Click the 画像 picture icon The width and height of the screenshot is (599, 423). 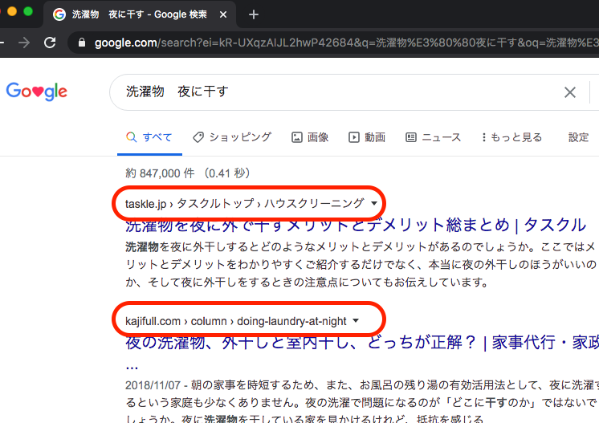pos(297,137)
